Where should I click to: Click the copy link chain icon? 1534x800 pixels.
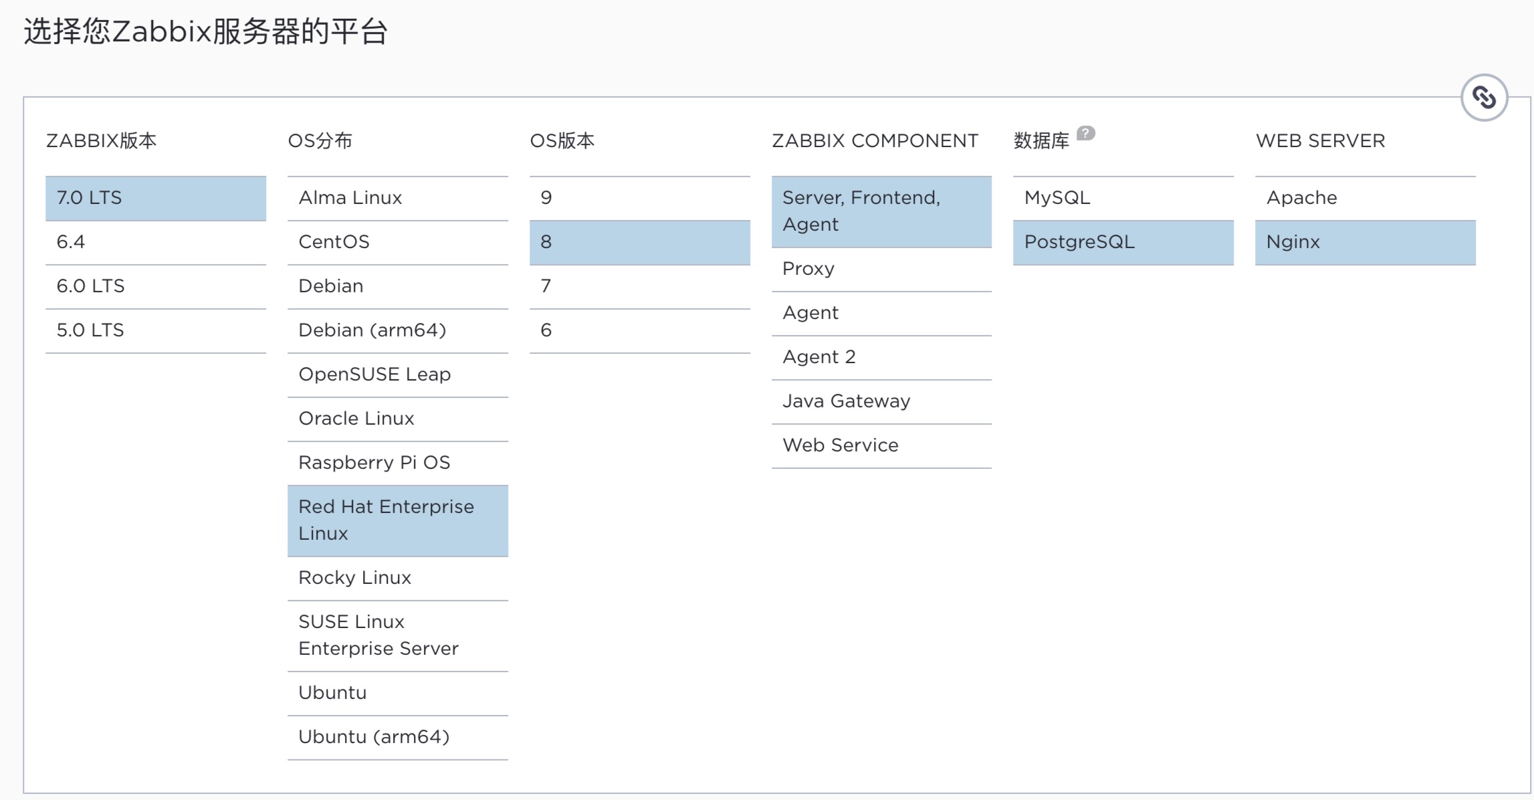[x=1484, y=98]
